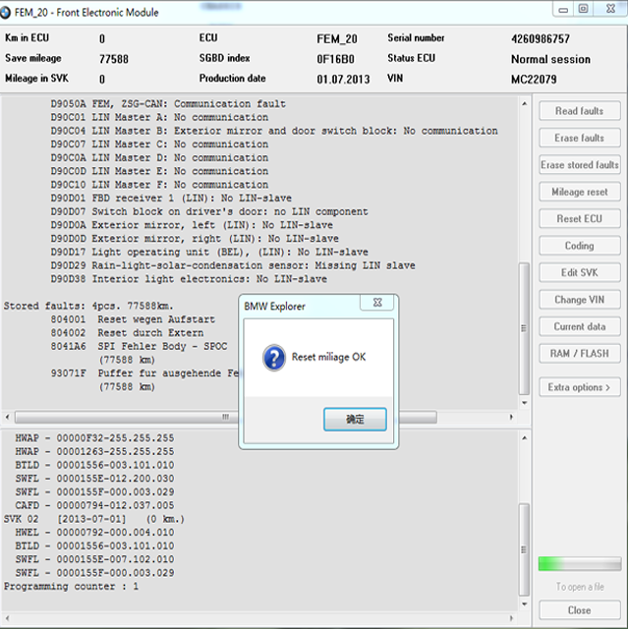Open Current data view
629x629 pixels.
(579, 326)
